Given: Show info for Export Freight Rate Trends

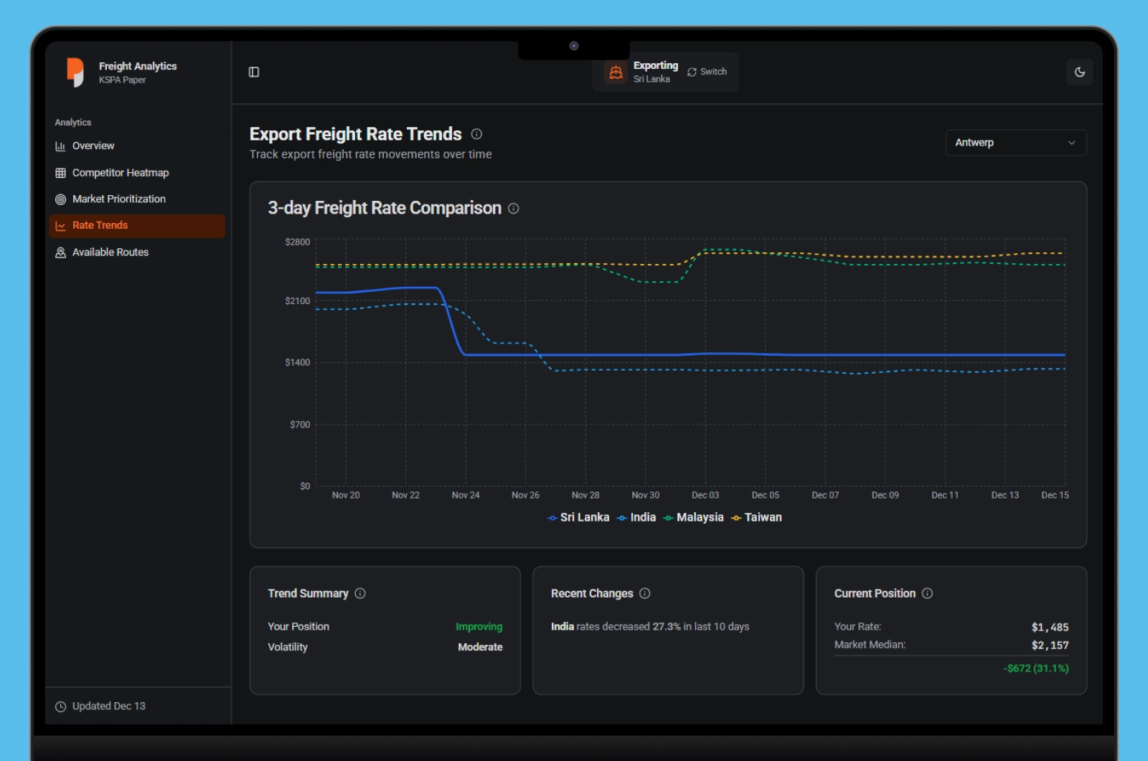Looking at the screenshot, I should pyautogui.click(x=476, y=134).
